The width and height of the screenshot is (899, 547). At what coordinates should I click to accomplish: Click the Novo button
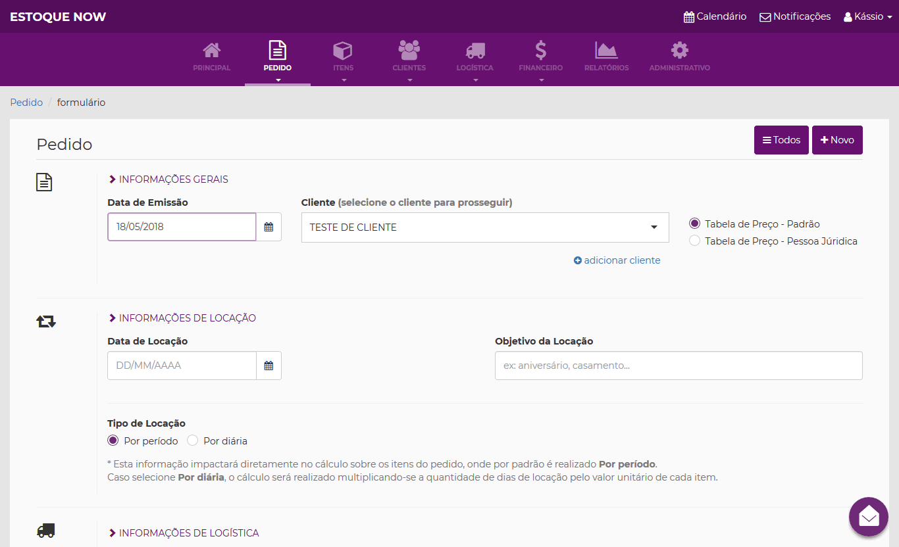click(837, 140)
